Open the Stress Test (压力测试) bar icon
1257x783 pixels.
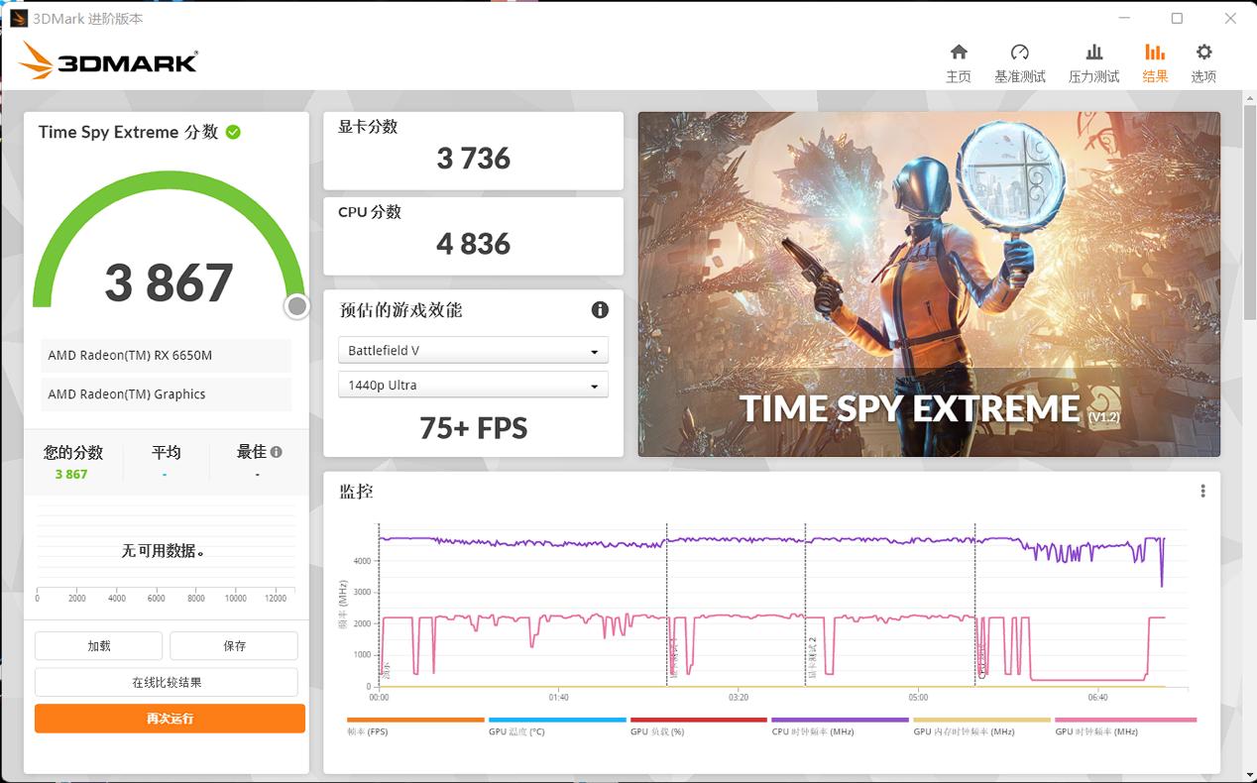(1093, 53)
